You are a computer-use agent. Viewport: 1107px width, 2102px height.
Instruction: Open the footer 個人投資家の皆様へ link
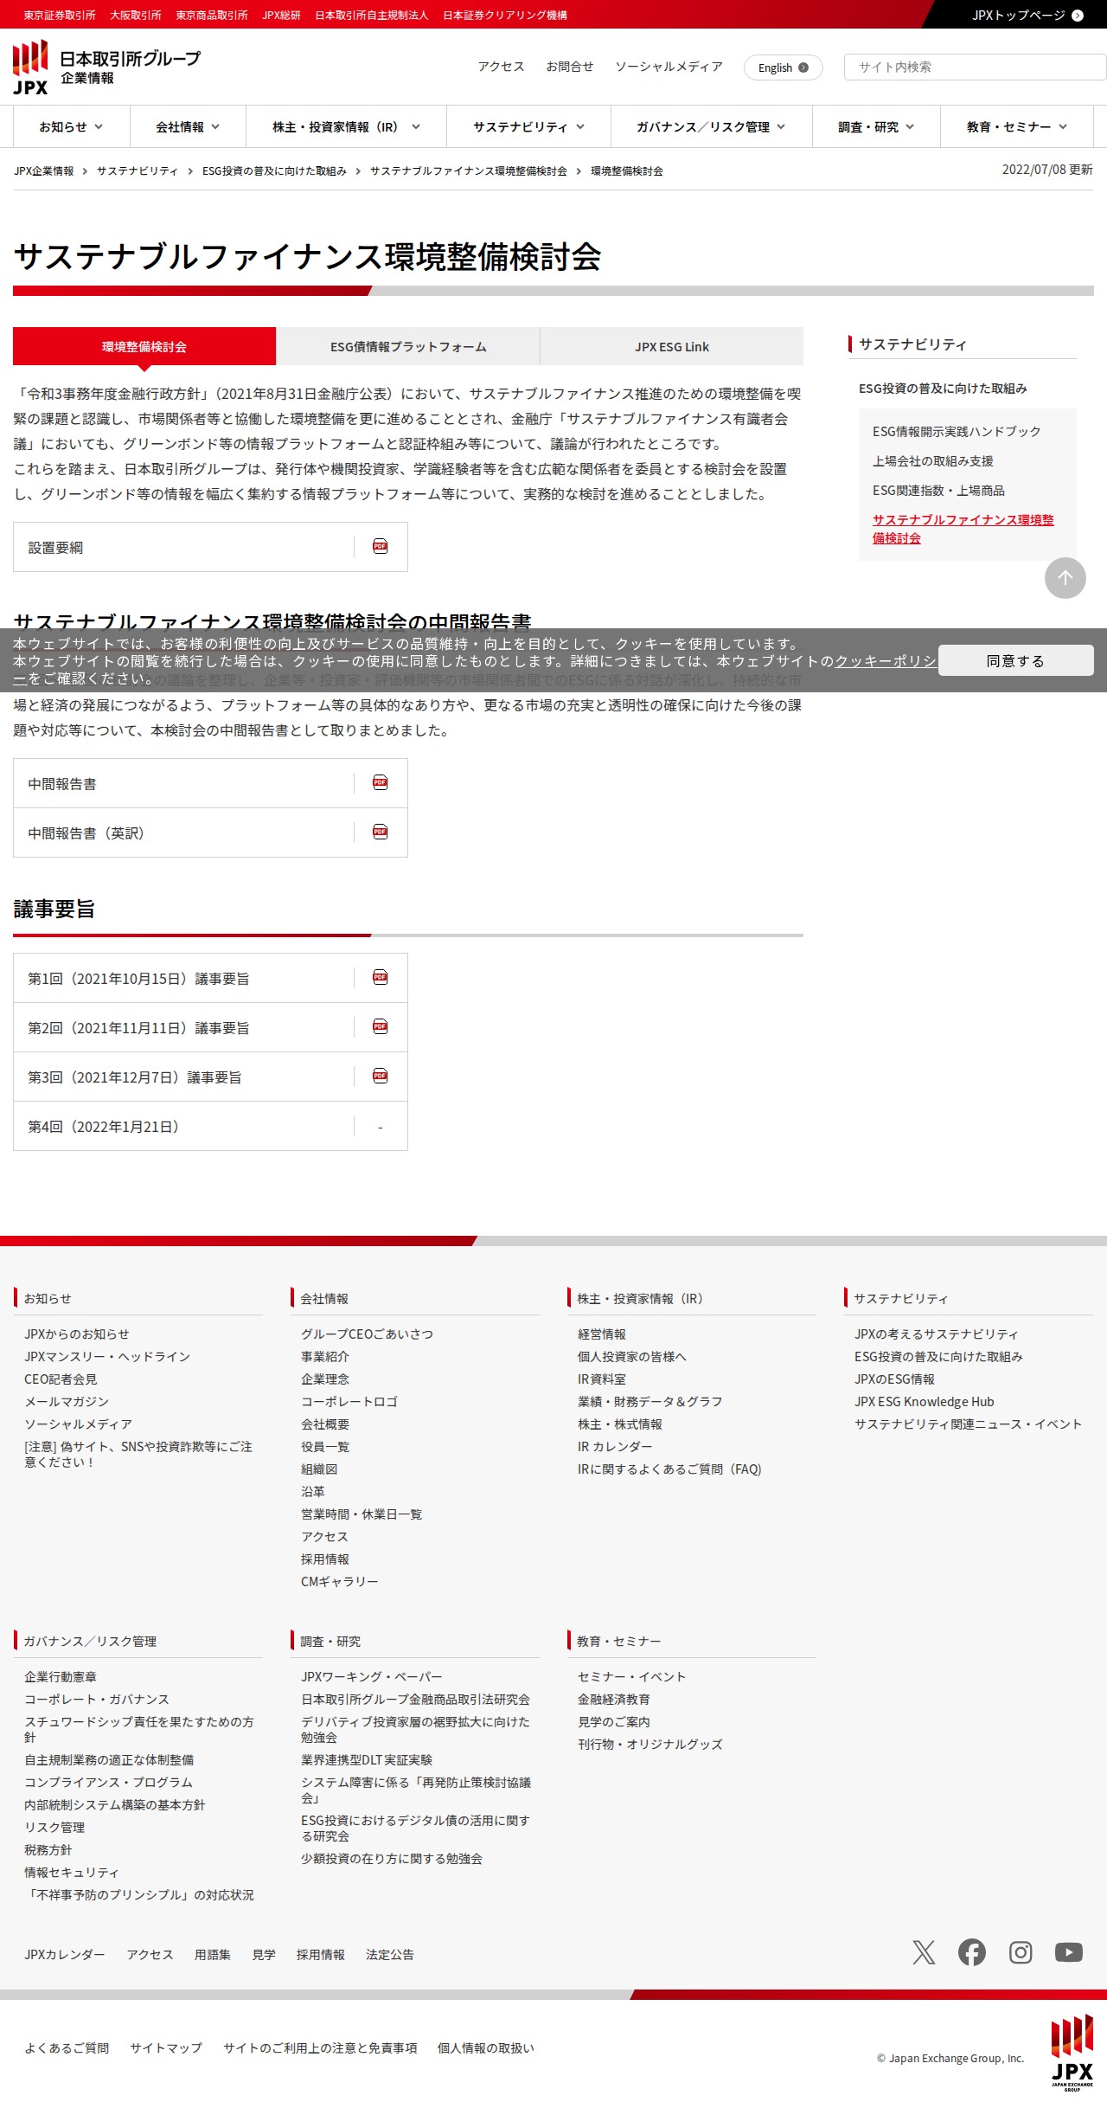pyautogui.click(x=632, y=1356)
